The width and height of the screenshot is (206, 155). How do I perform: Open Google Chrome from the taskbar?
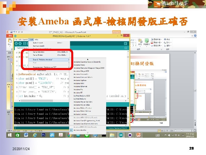[69, 135]
